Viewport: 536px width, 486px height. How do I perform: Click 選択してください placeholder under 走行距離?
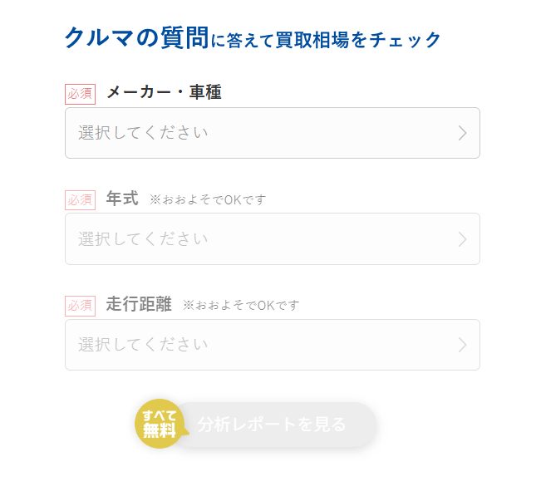pos(143,345)
